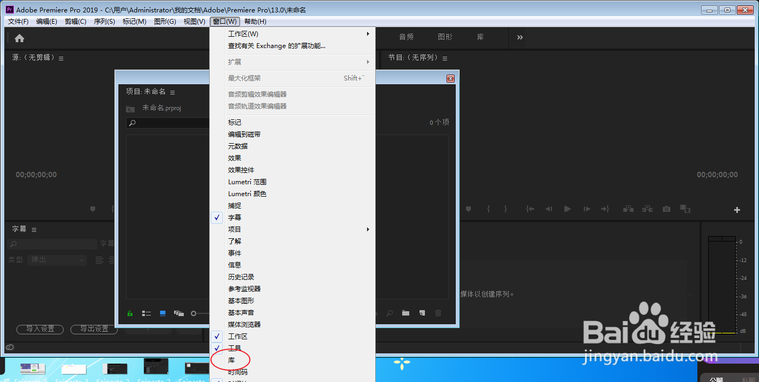Open the 类型 弹出 dropdown
Viewport: 759px width, 382px height.
click(57, 260)
